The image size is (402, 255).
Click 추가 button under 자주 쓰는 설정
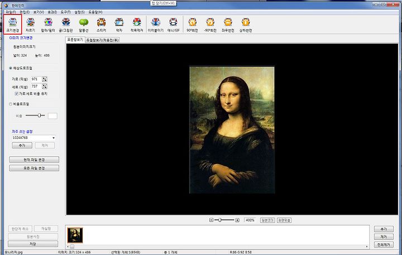click(22, 145)
